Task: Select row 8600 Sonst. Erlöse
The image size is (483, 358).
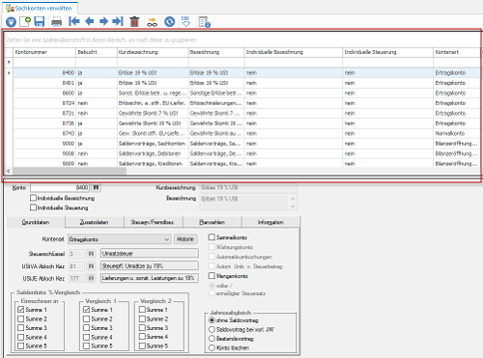Action: (x=246, y=93)
